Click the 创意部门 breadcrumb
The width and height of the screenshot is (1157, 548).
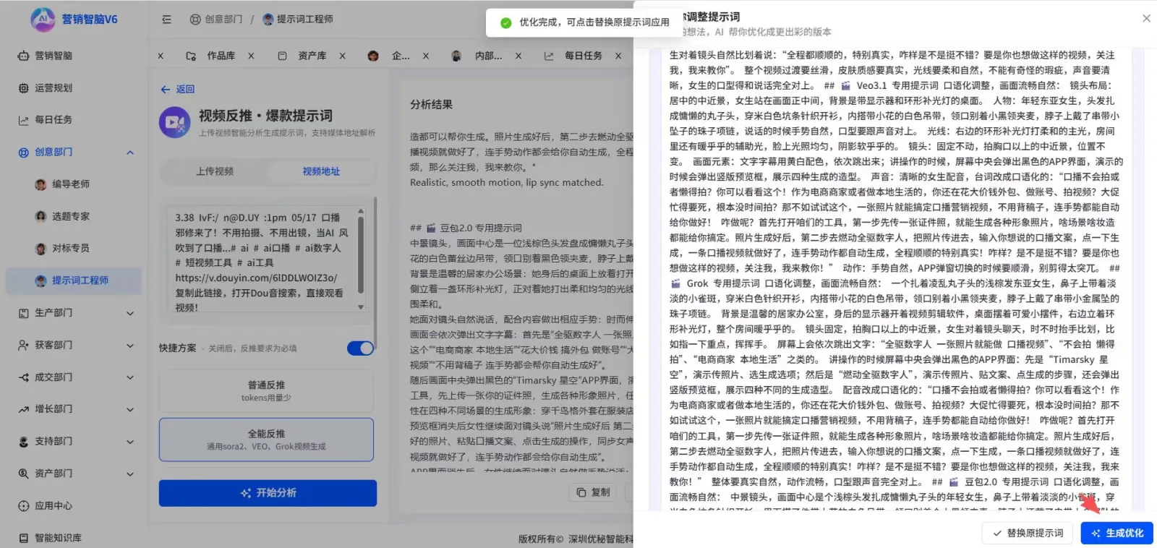tap(216, 20)
